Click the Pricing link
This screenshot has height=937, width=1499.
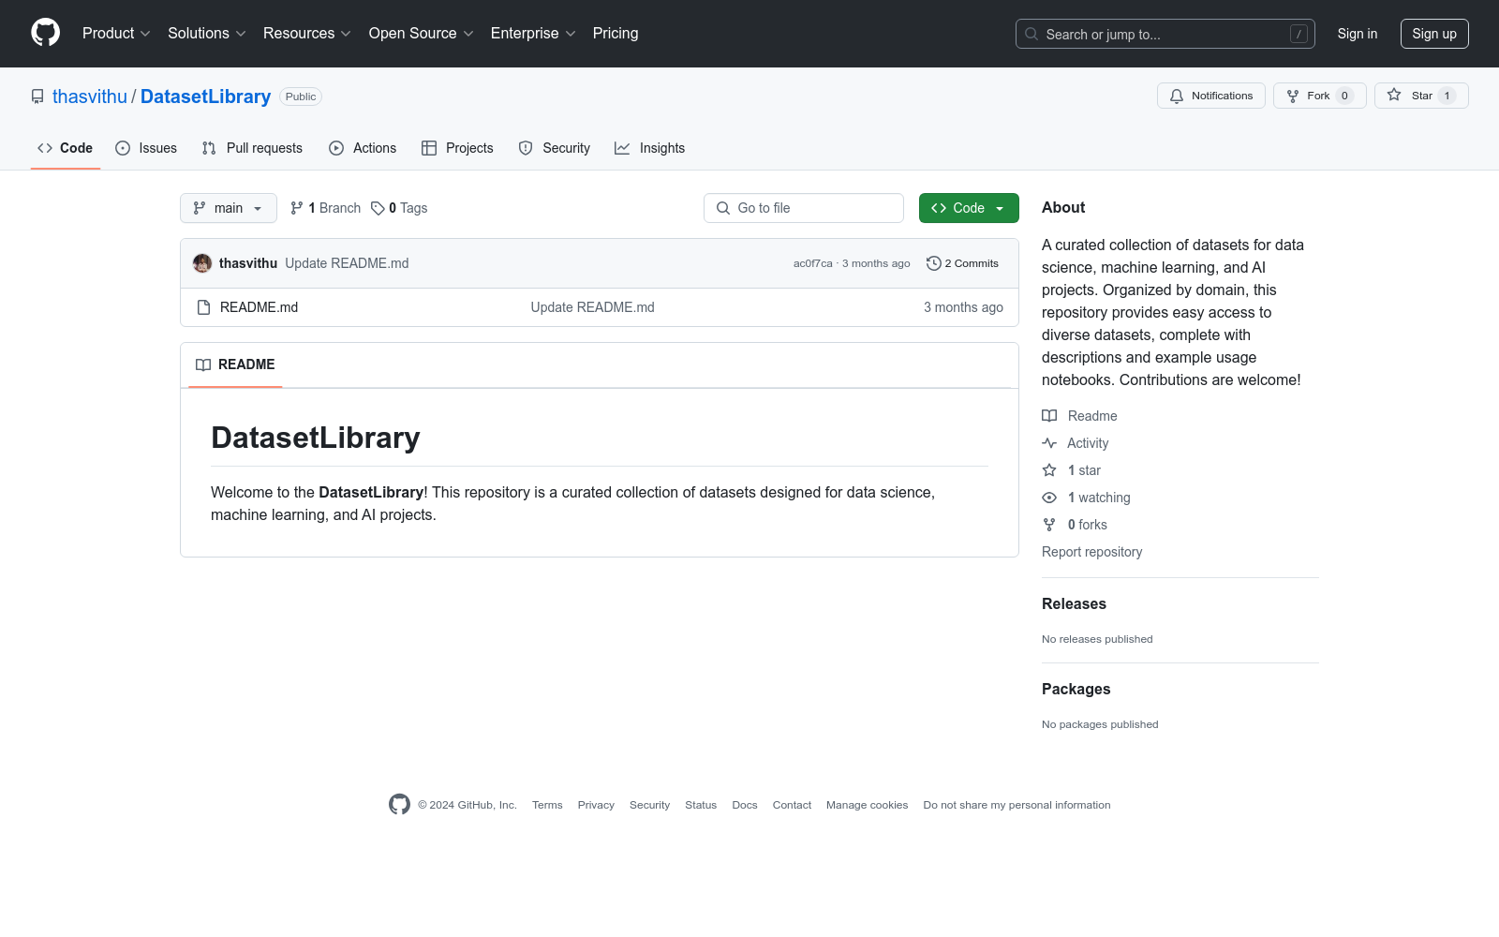616,33
